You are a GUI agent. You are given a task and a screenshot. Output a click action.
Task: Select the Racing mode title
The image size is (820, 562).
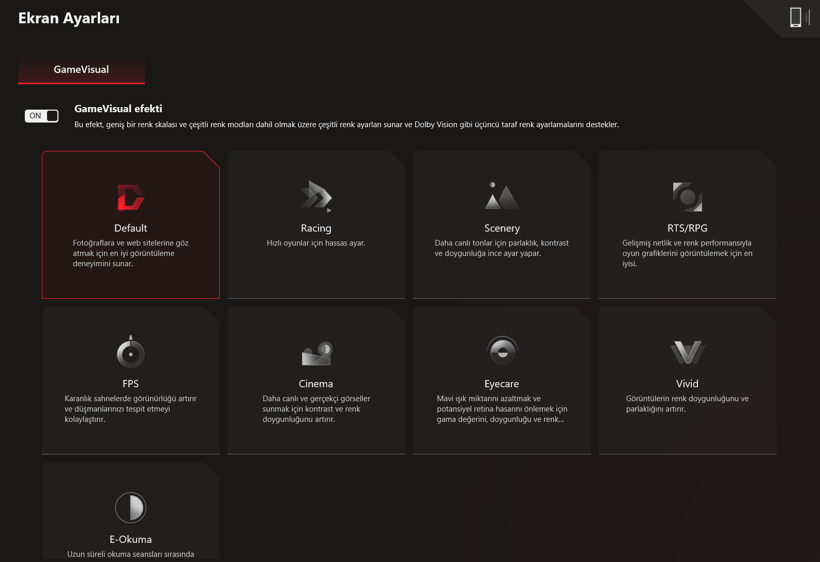(x=316, y=228)
